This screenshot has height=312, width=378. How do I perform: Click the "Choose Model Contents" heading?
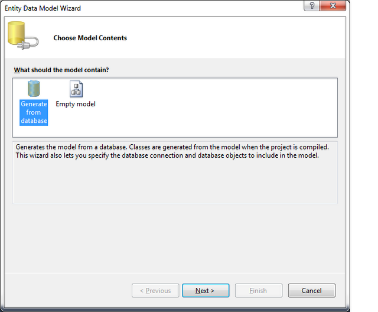point(90,38)
